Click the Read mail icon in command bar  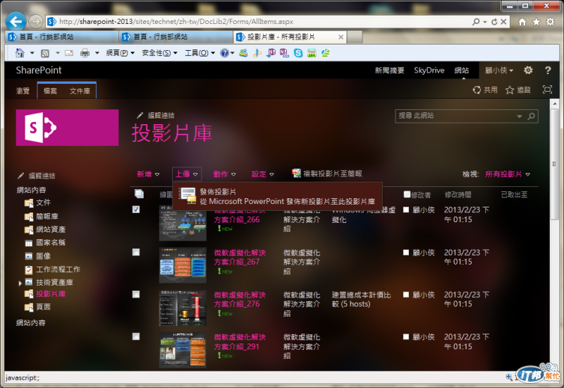(69, 54)
